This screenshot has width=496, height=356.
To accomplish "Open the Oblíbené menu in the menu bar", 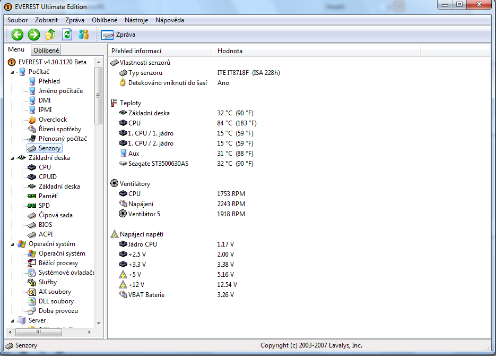I will 105,20.
